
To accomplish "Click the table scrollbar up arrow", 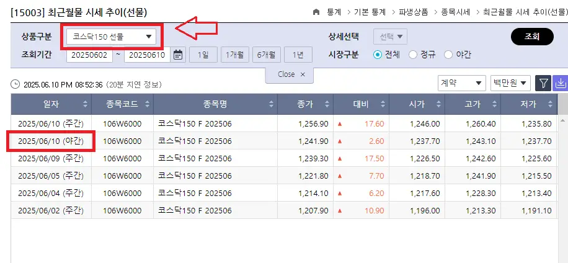I will click(562, 120).
